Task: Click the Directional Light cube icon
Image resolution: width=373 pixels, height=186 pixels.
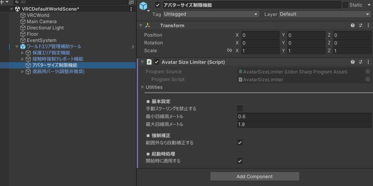Action: coord(23,28)
